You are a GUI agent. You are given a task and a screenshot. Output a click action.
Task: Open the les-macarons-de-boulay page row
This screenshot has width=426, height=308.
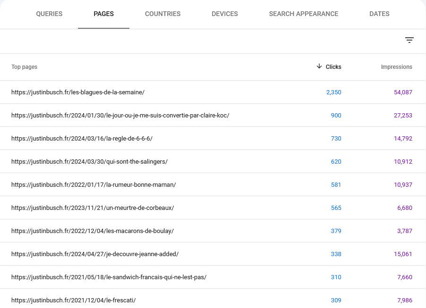[x=93, y=231]
